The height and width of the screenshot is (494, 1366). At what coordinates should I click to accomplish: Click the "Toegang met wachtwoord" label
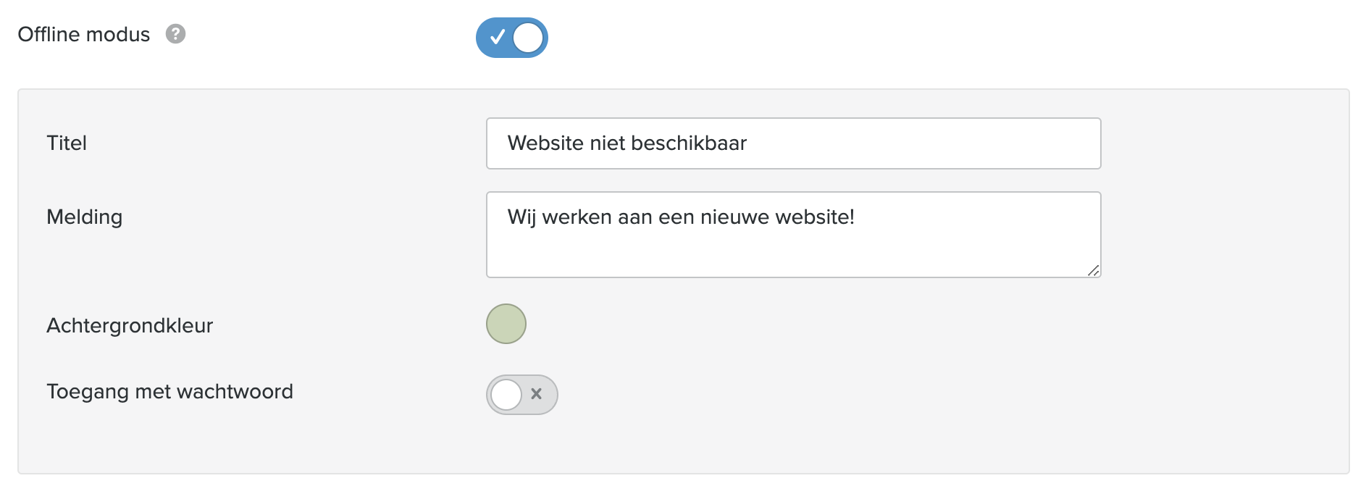point(169,391)
